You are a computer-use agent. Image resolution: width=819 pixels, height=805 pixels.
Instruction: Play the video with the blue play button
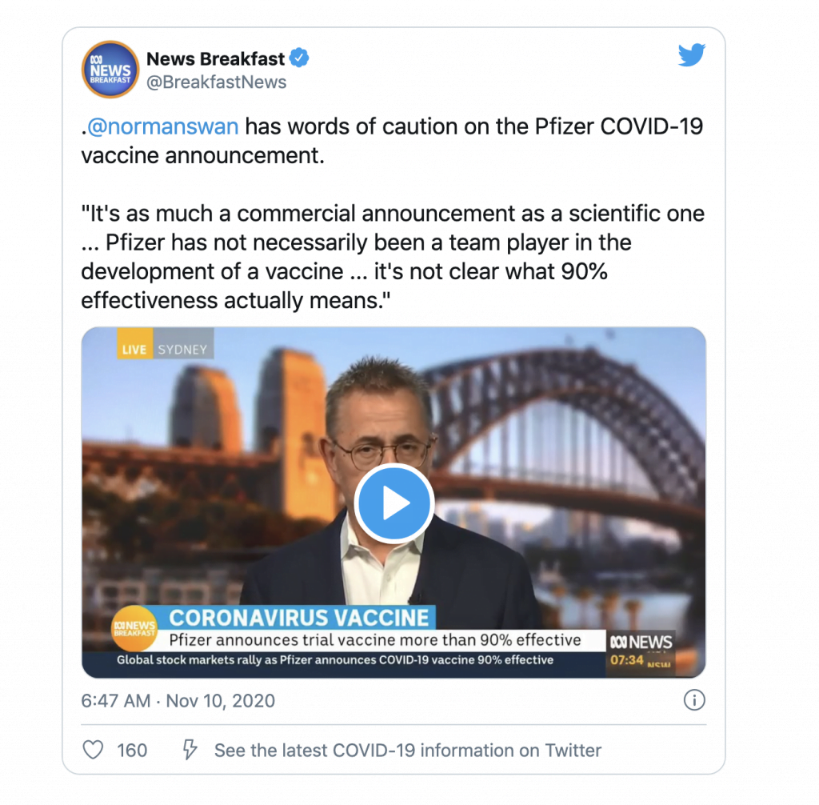pyautogui.click(x=394, y=503)
